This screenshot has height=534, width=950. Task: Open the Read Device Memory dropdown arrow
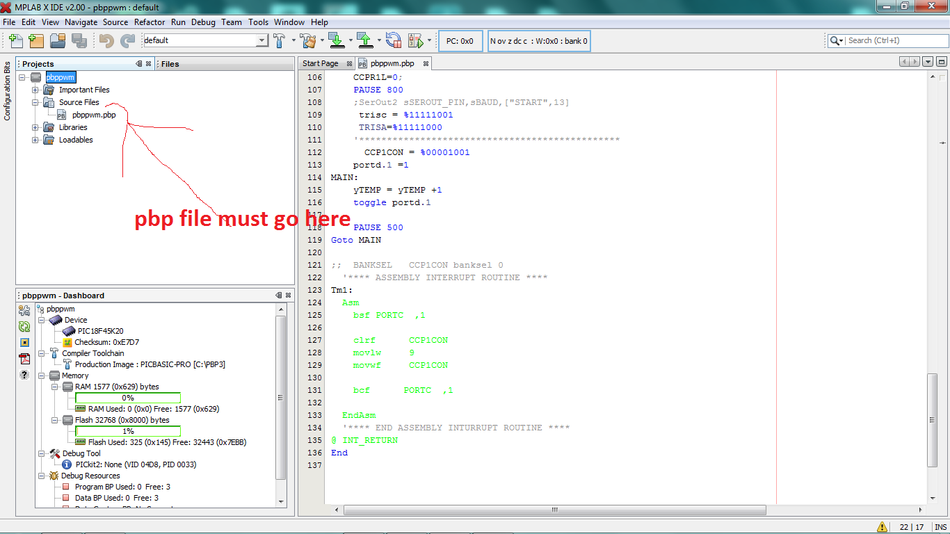click(379, 40)
